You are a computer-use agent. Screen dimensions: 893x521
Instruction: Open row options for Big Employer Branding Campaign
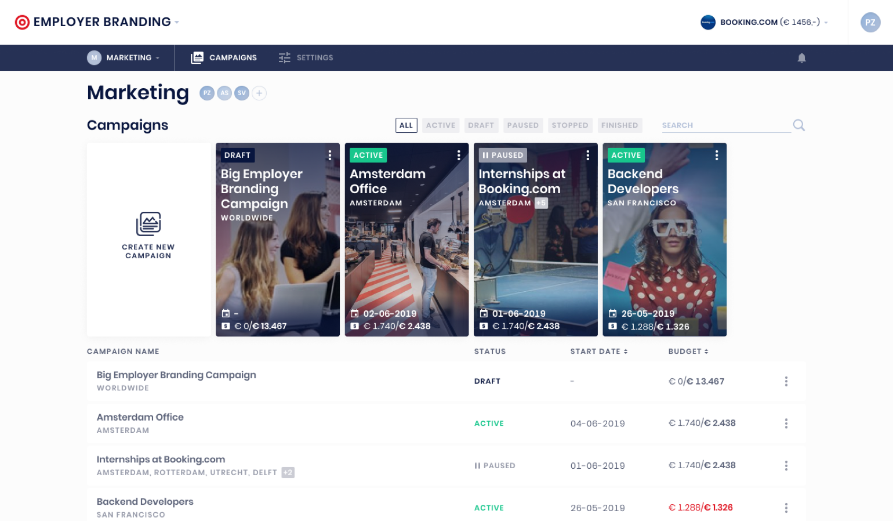[x=786, y=381]
